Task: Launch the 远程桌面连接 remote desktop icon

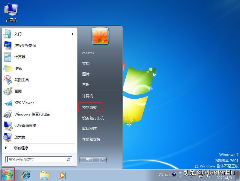Action: click(8, 126)
